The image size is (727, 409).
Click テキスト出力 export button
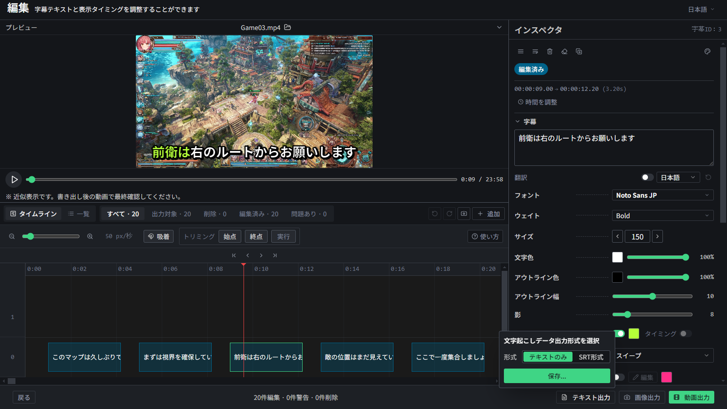tap(586, 397)
